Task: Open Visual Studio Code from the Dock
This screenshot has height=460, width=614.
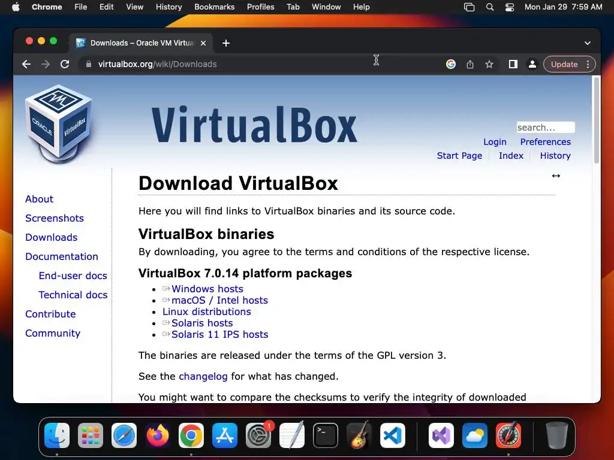Action: coord(392,435)
